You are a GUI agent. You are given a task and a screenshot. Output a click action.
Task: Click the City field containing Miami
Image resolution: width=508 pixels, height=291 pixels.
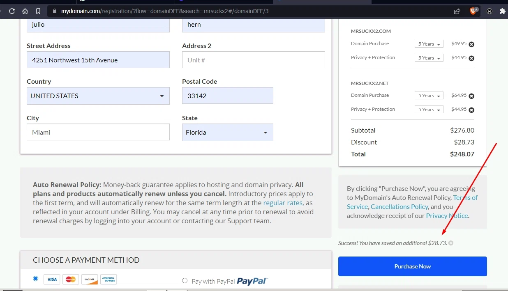tap(98, 132)
